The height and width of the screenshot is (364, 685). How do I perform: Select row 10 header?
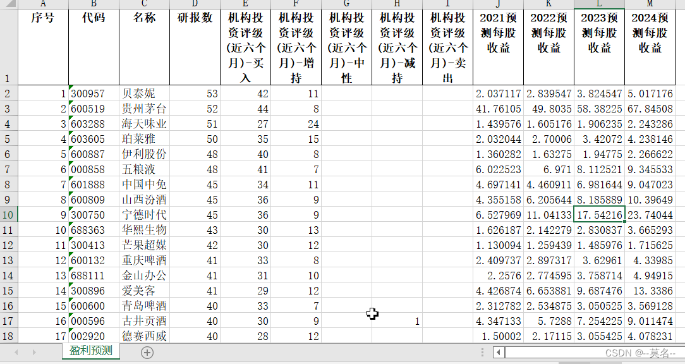pos(9,215)
